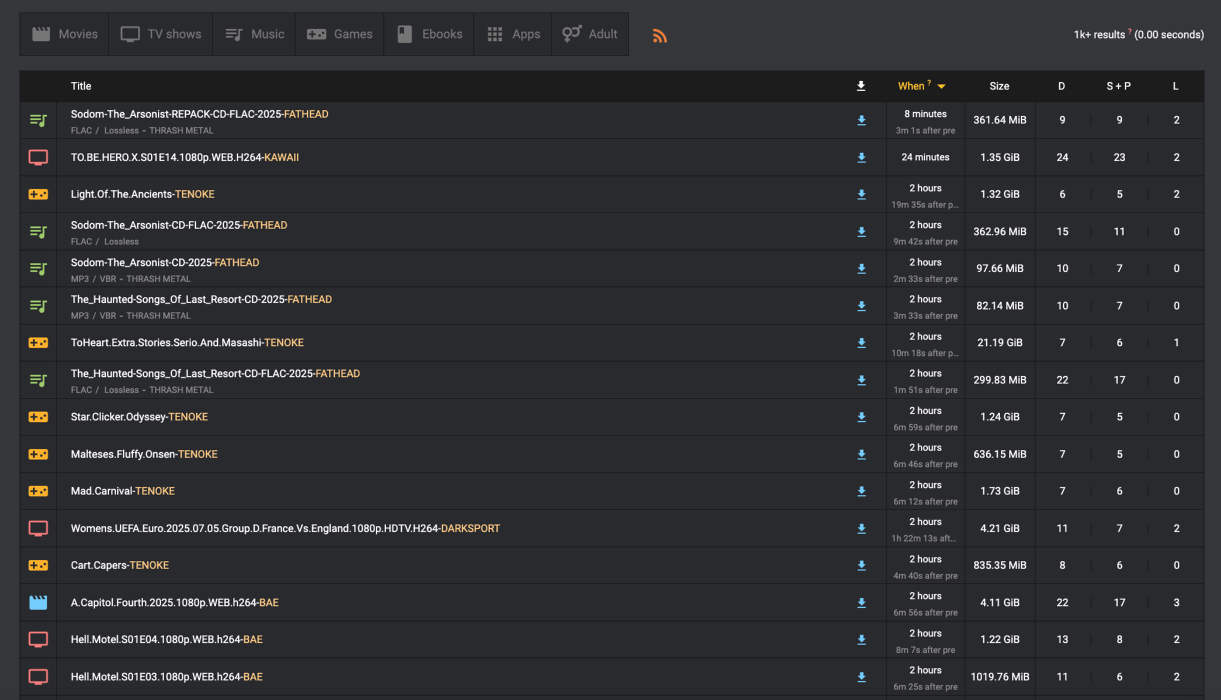Filter by Apps category tab

(513, 34)
